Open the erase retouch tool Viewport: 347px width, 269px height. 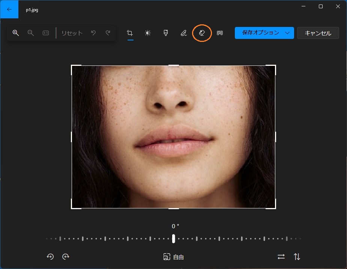point(201,33)
